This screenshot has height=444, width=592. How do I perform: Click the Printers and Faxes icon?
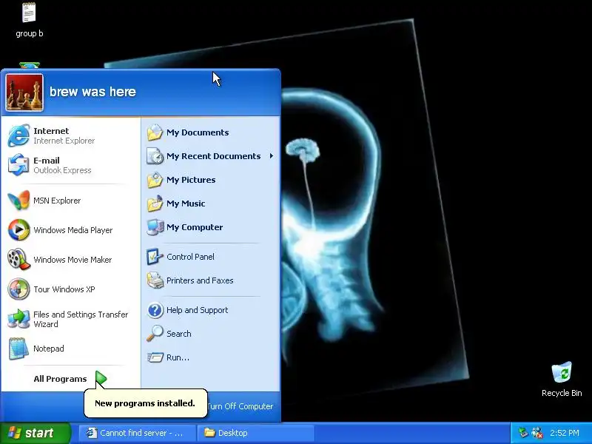155,280
